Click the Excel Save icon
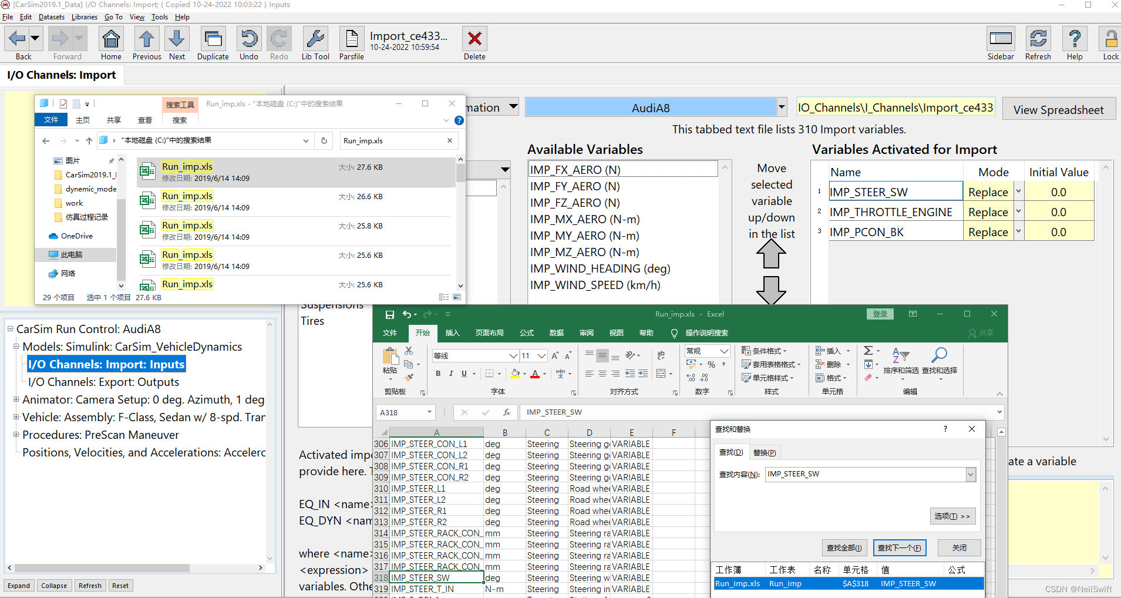This screenshot has height=598, width=1121. [x=389, y=315]
